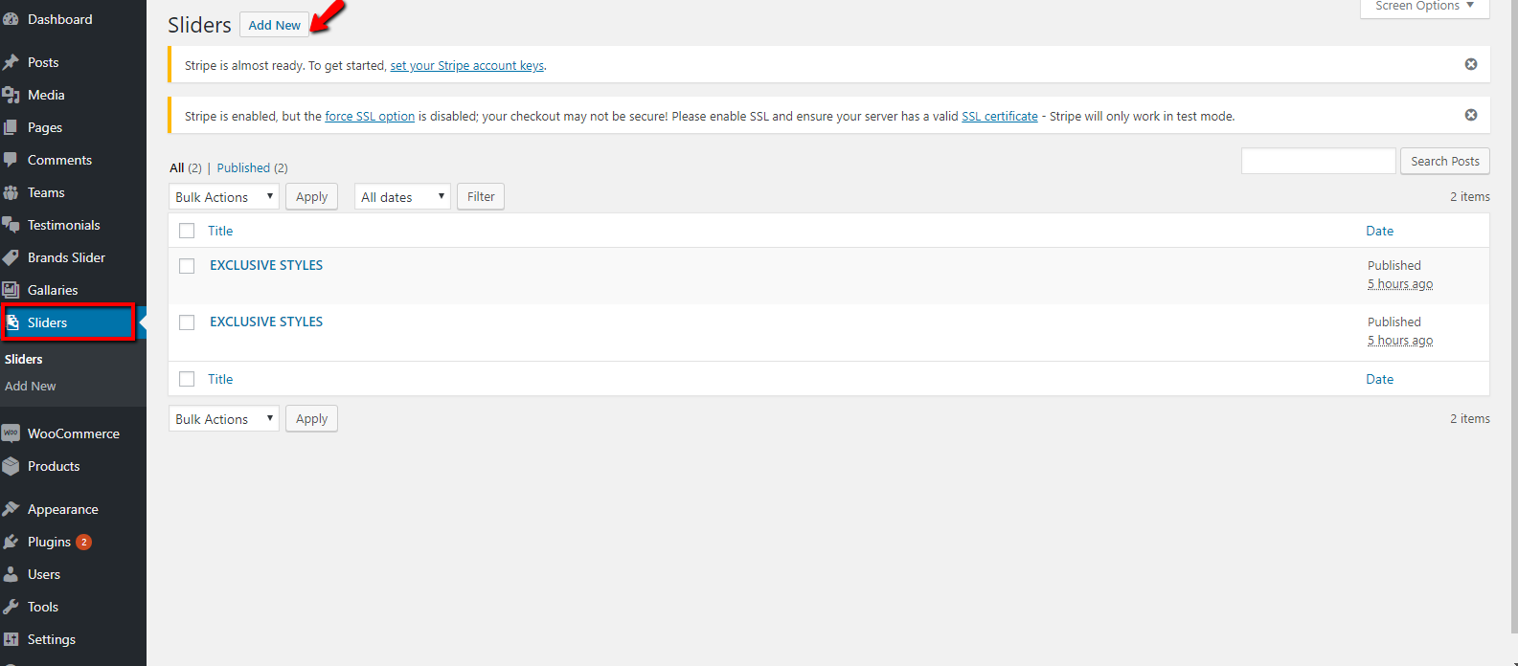The width and height of the screenshot is (1518, 666).
Task: Open the All dates dropdown
Action: [402, 196]
